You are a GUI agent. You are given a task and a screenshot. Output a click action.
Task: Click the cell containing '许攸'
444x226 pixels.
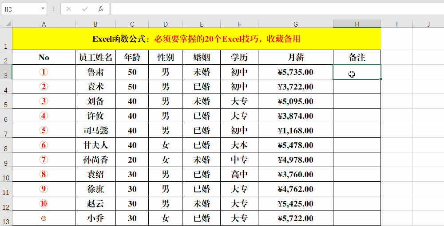tap(95, 116)
